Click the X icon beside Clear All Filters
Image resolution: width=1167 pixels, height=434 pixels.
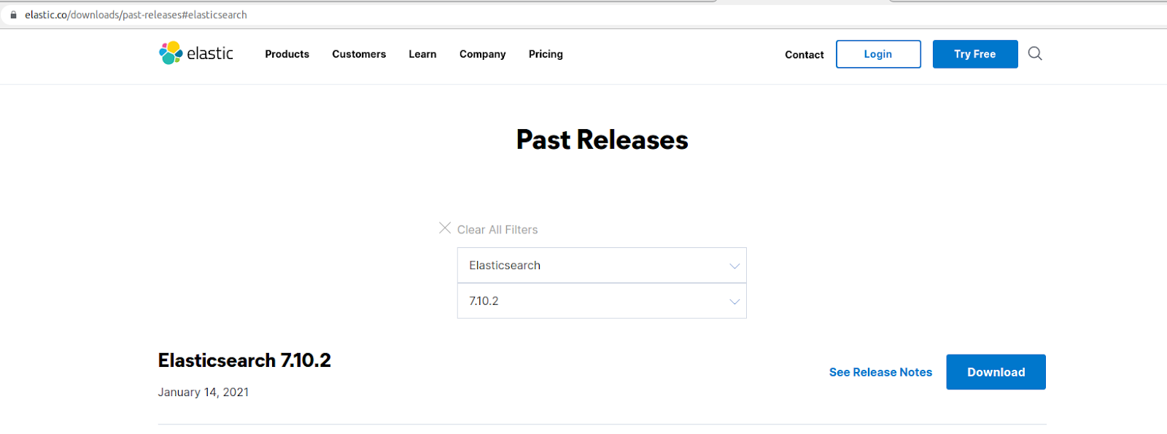coord(445,228)
